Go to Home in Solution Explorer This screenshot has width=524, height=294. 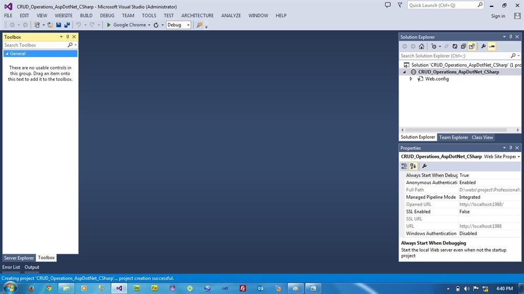(422, 47)
